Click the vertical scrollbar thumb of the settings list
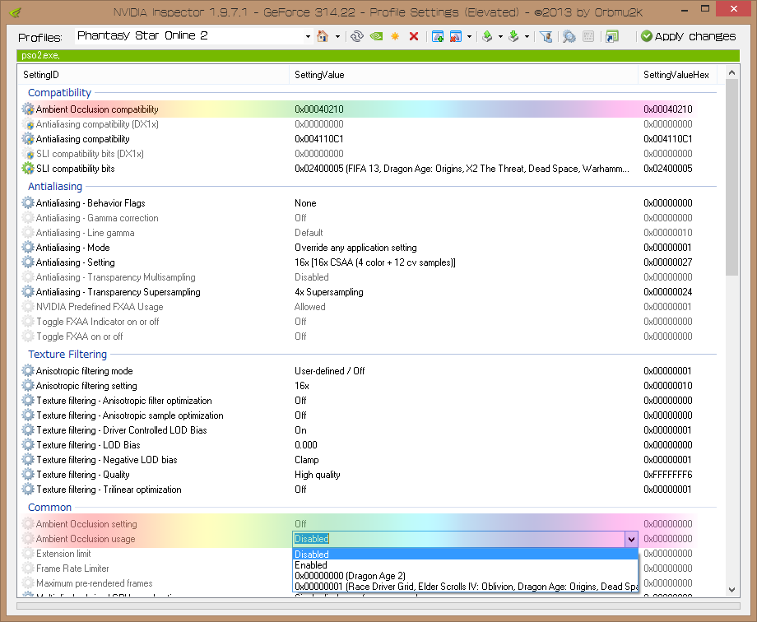 (x=731, y=178)
